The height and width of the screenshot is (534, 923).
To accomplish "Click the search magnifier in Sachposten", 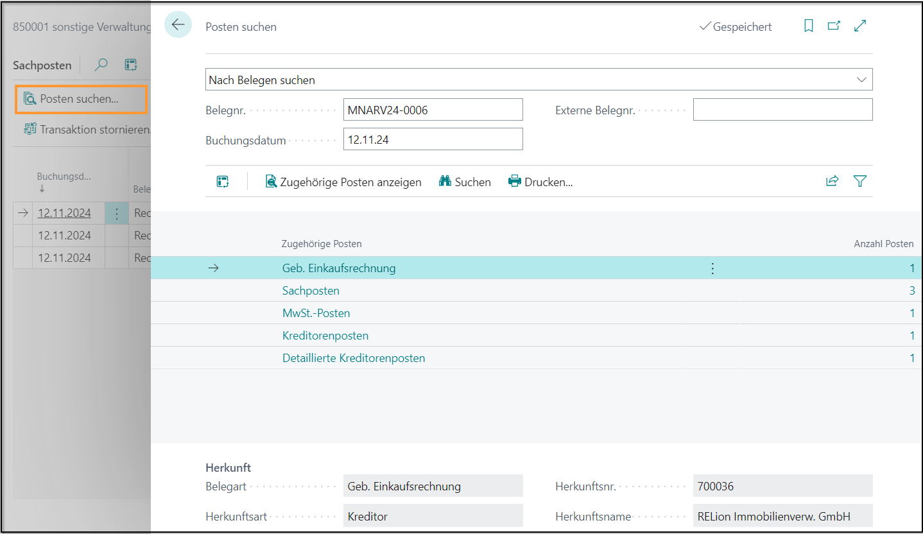I will coord(101,65).
